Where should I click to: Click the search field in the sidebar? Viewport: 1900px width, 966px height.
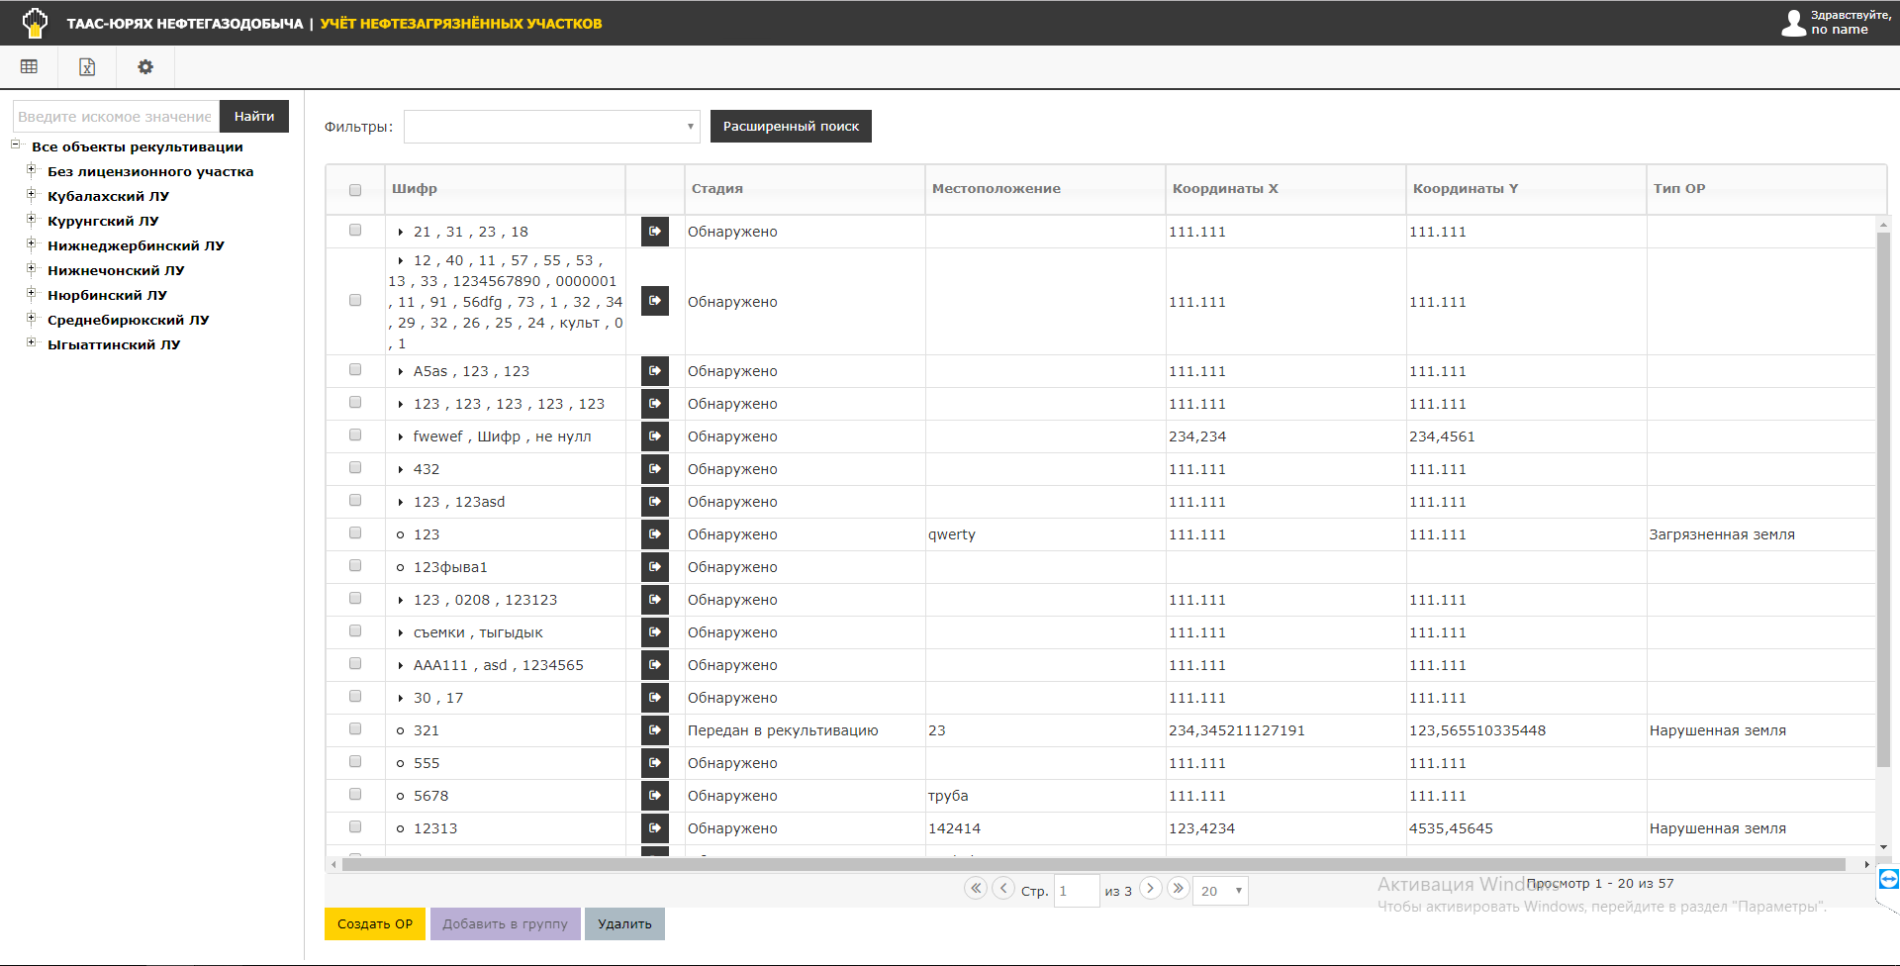coord(116,117)
